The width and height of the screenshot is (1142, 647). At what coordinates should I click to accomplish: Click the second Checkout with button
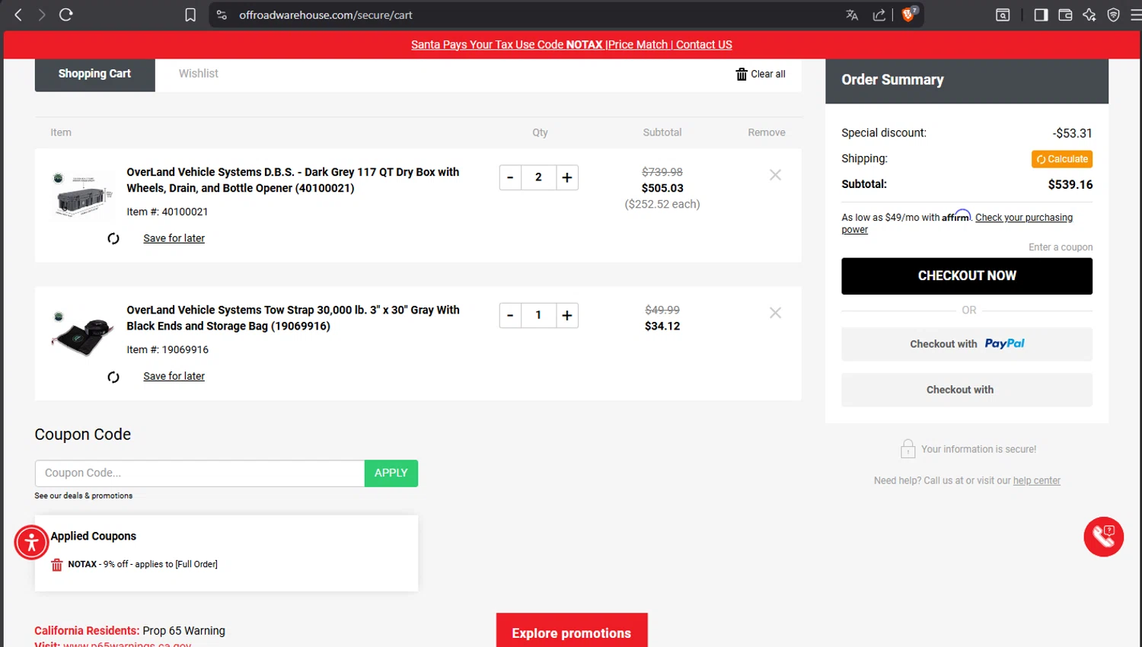click(x=967, y=390)
